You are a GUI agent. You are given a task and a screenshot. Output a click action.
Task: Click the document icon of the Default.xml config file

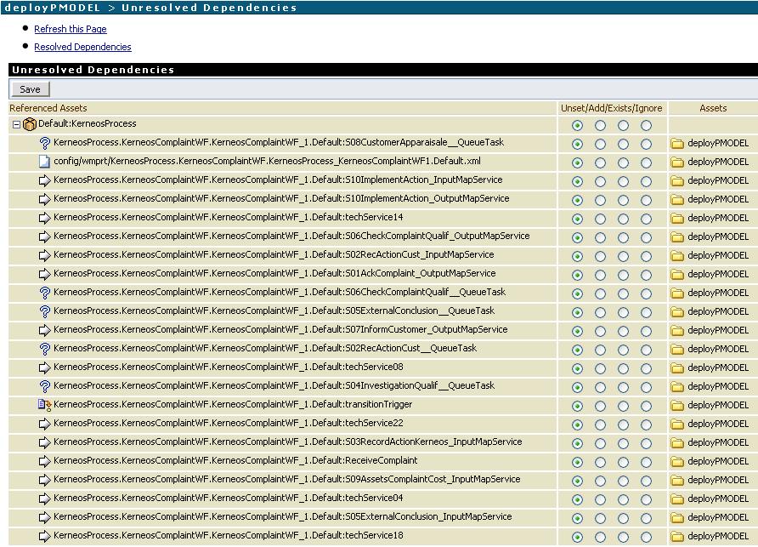click(44, 162)
